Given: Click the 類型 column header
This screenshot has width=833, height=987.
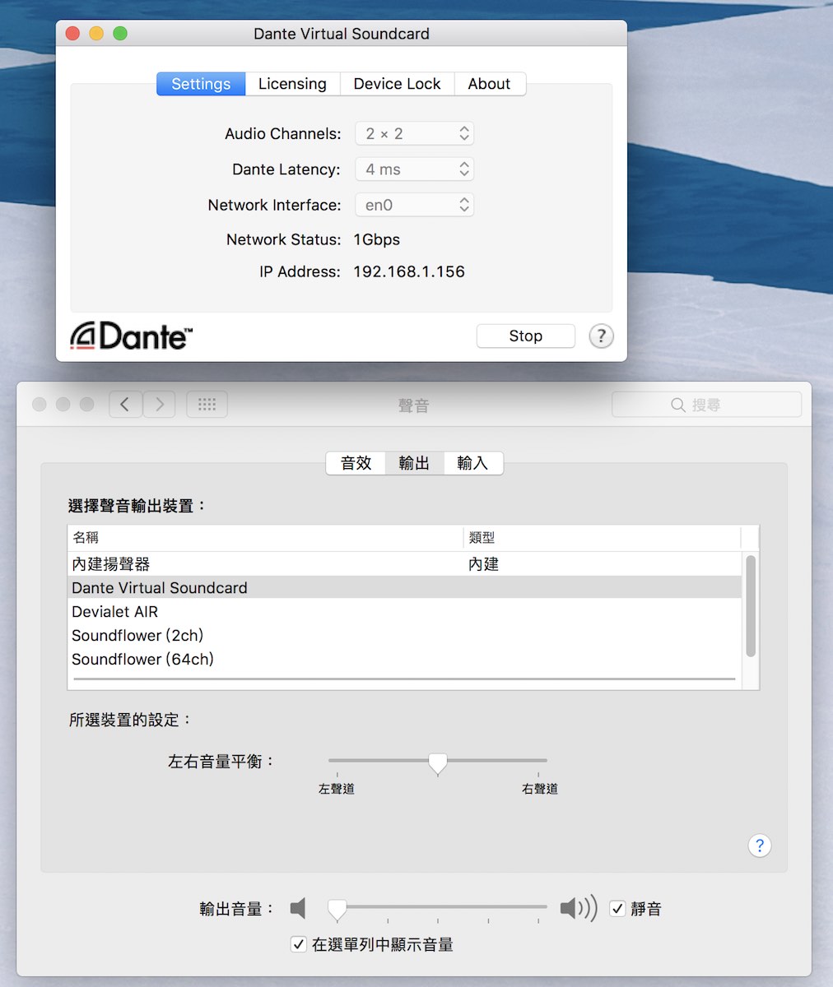Looking at the screenshot, I should click(603, 538).
